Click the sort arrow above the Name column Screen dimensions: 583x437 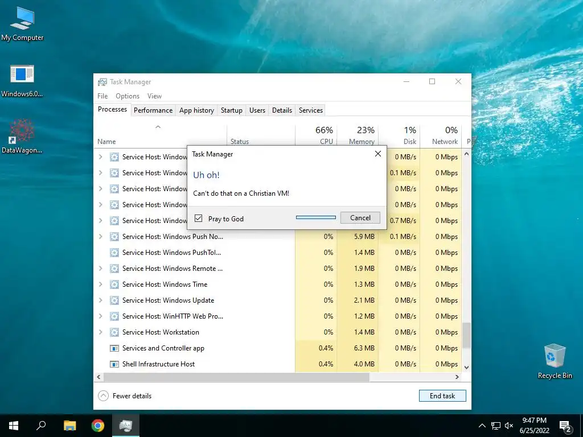point(158,127)
